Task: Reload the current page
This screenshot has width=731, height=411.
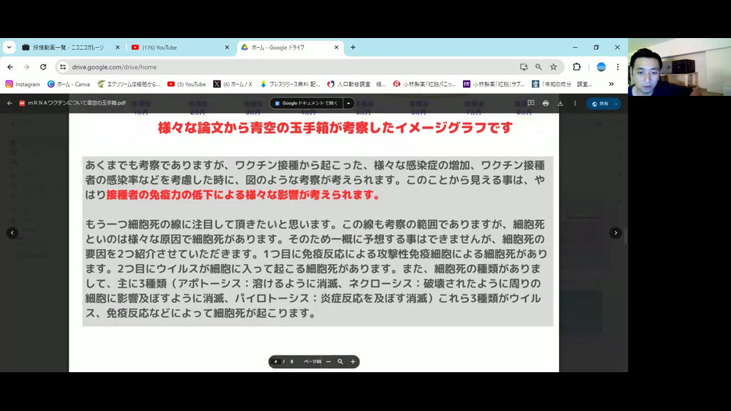Action: pyautogui.click(x=43, y=67)
